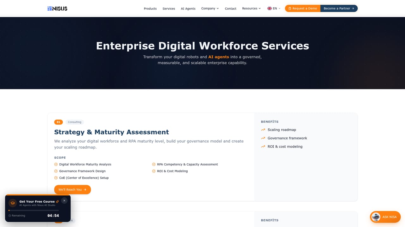Click the BENEFITS label above Scaling roadmap
This screenshot has width=405, height=227.
click(x=270, y=122)
